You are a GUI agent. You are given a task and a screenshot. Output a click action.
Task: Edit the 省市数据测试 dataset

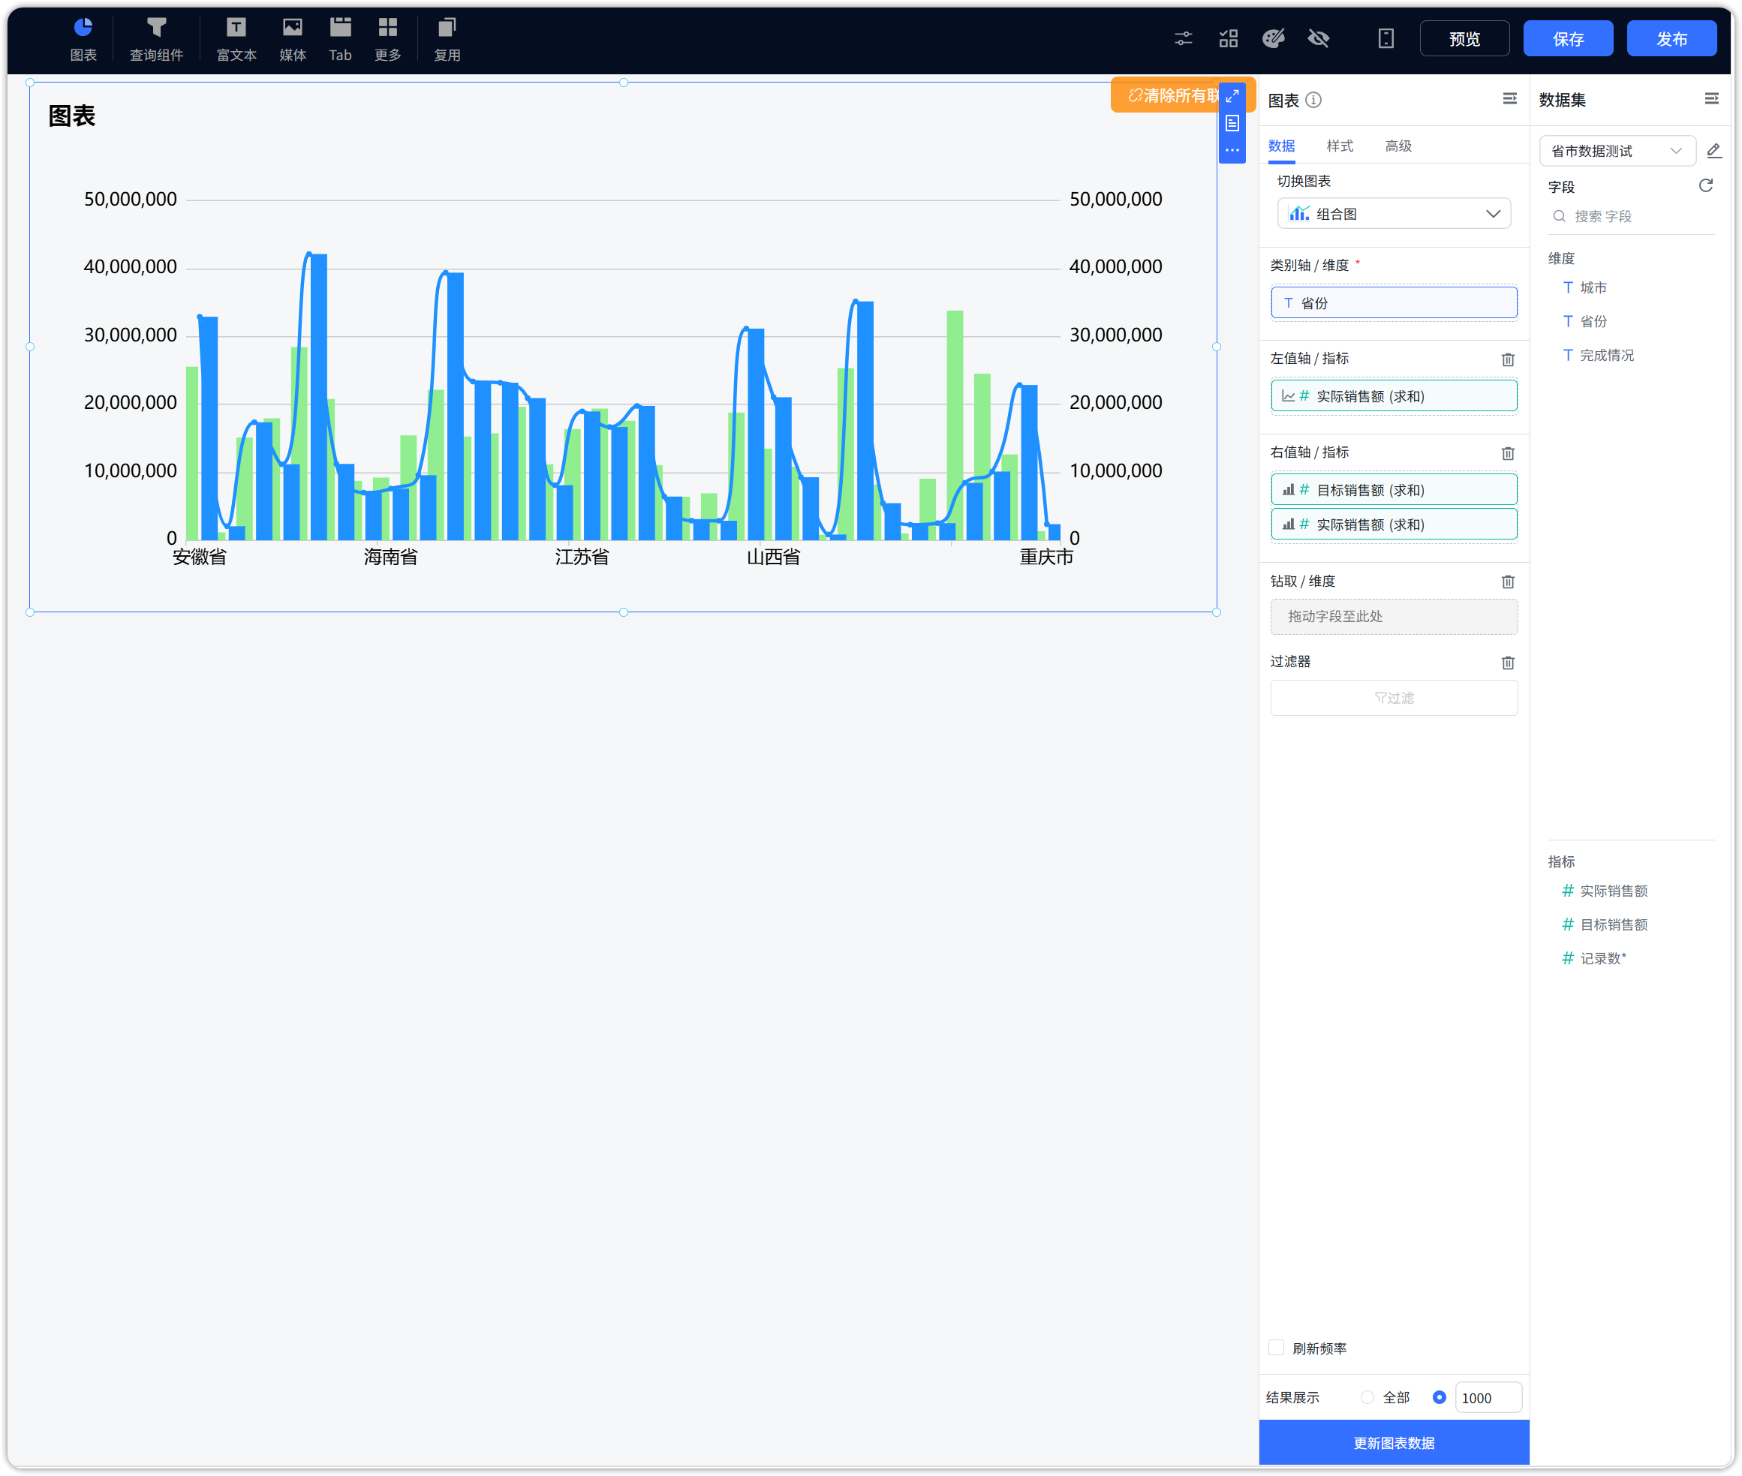click(1713, 151)
